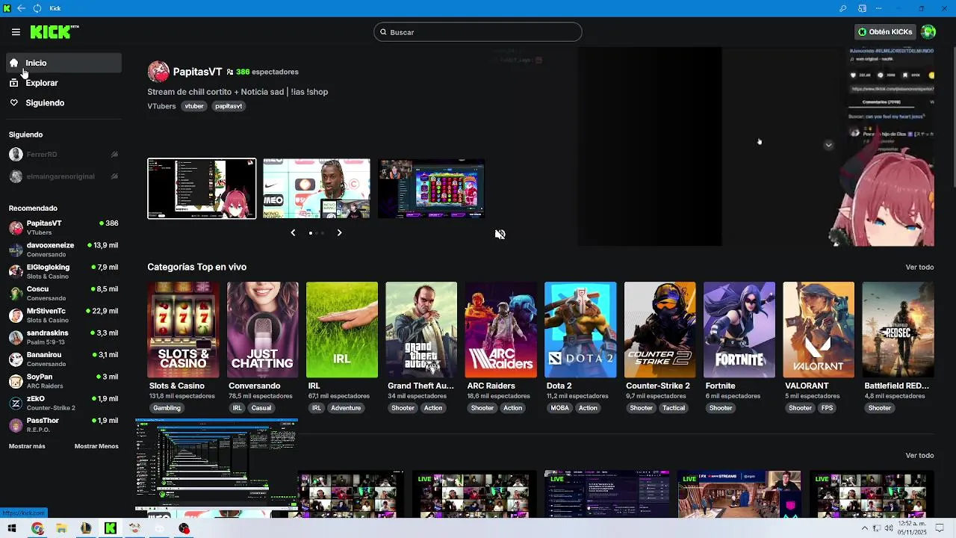
Task: Reload the Kick app page
Action: 36,8
